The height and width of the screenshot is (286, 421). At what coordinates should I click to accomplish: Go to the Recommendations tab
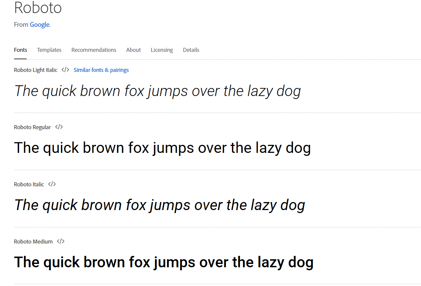click(x=94, y=50)
